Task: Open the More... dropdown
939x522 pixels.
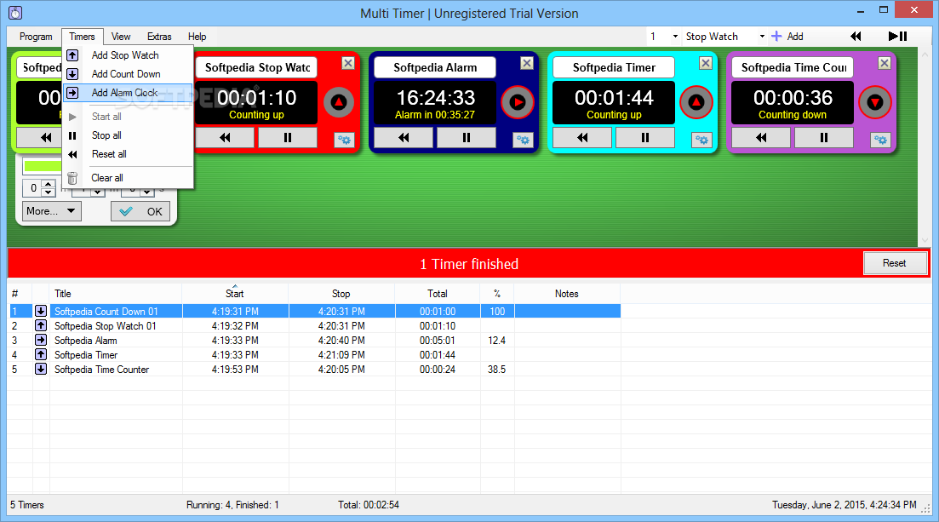Action: (51, 211)
